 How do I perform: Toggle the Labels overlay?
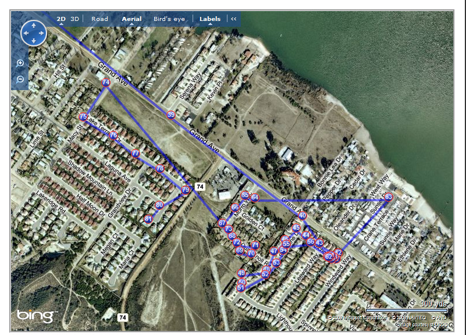(210, 19)
